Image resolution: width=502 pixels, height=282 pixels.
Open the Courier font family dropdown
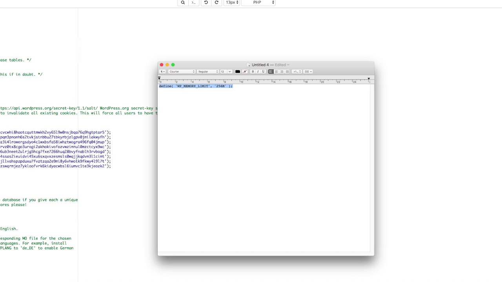tap(182, 72)
